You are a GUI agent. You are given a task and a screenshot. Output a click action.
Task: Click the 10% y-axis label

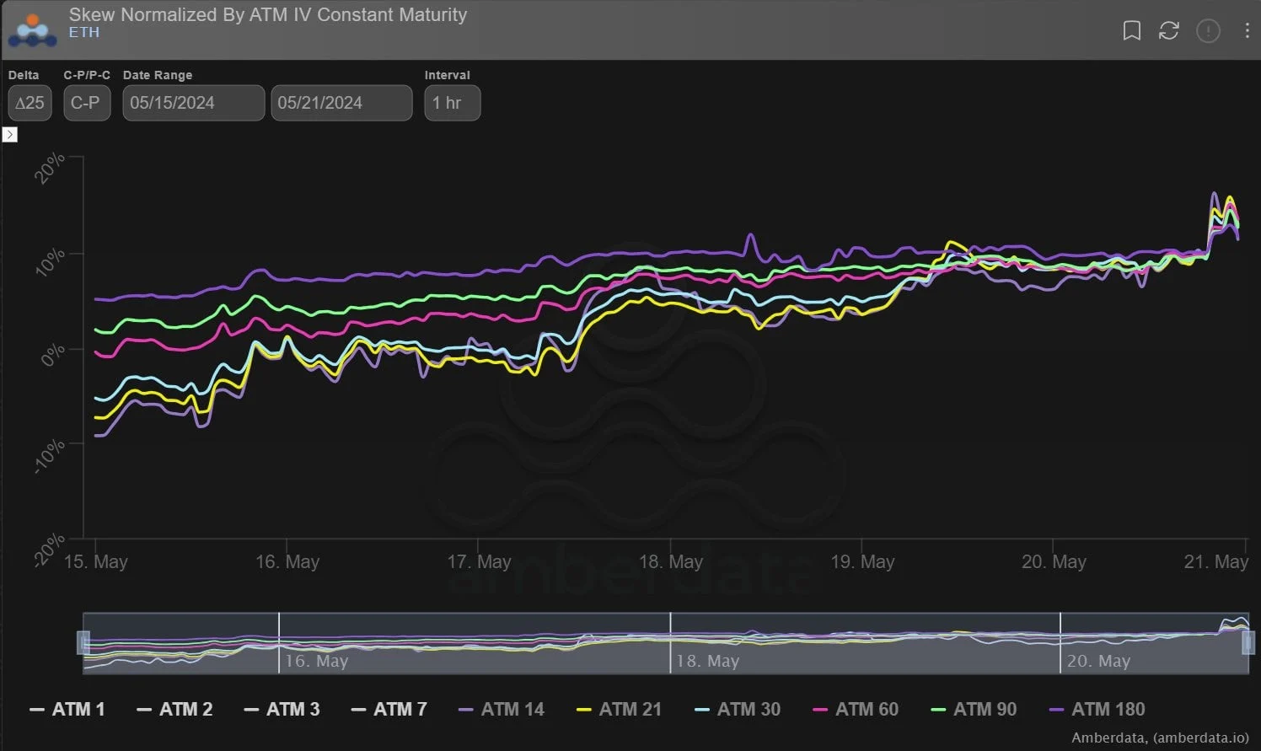tap(51, 261)
